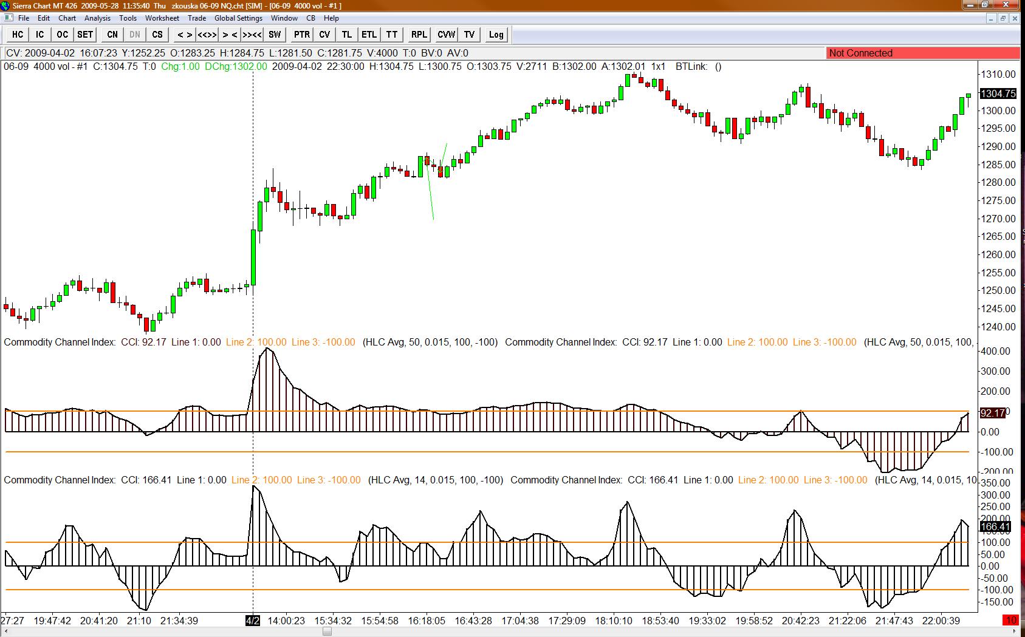Click the Y:1252.25 value in CV line

coord(143,53)
